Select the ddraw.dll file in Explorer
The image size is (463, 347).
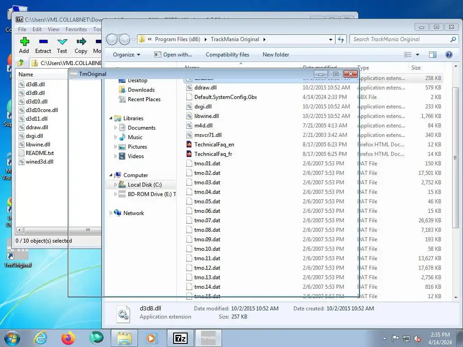tap(205, 88)
